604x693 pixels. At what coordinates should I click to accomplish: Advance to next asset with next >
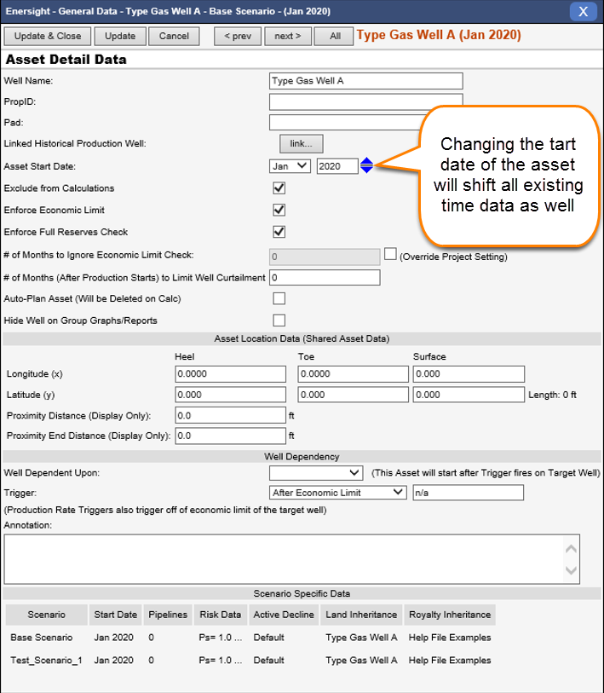point(287,37)
